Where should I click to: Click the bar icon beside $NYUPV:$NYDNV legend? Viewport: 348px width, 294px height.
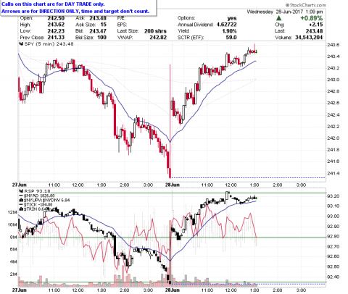pos(21,200)
